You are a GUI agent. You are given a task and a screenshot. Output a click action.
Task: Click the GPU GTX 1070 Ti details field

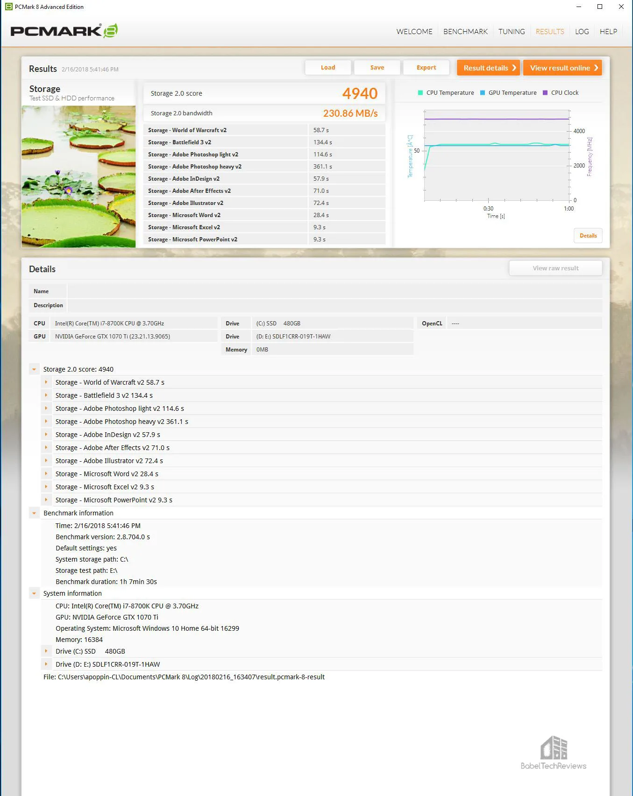pyautogui.click(x=134, y=337)
